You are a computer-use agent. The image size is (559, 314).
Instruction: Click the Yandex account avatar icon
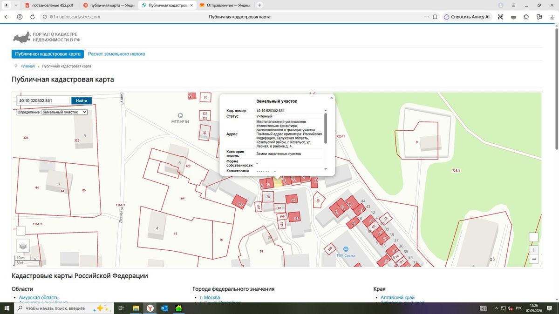[x=501, y=5]
